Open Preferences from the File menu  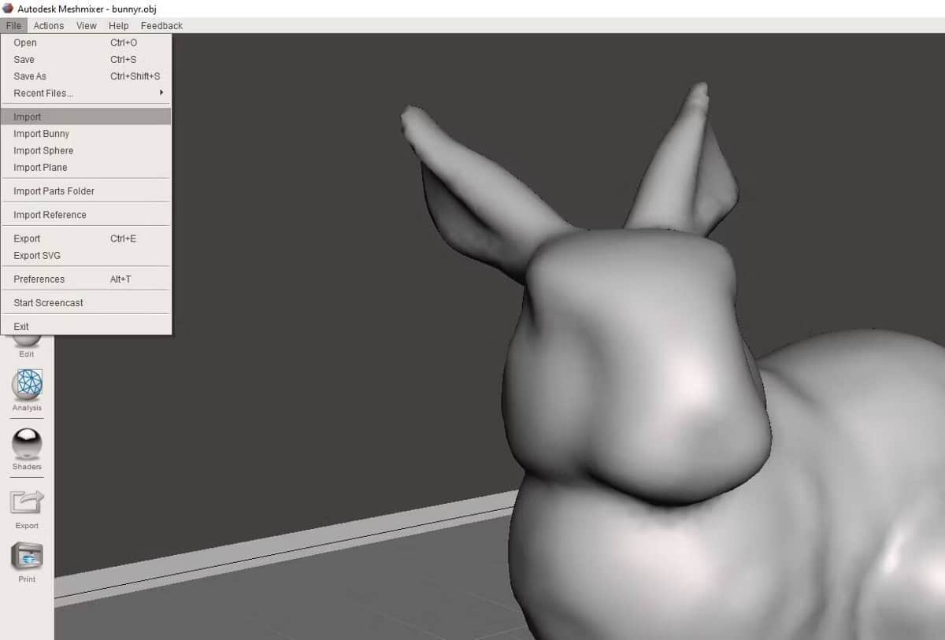coord(86,279)
